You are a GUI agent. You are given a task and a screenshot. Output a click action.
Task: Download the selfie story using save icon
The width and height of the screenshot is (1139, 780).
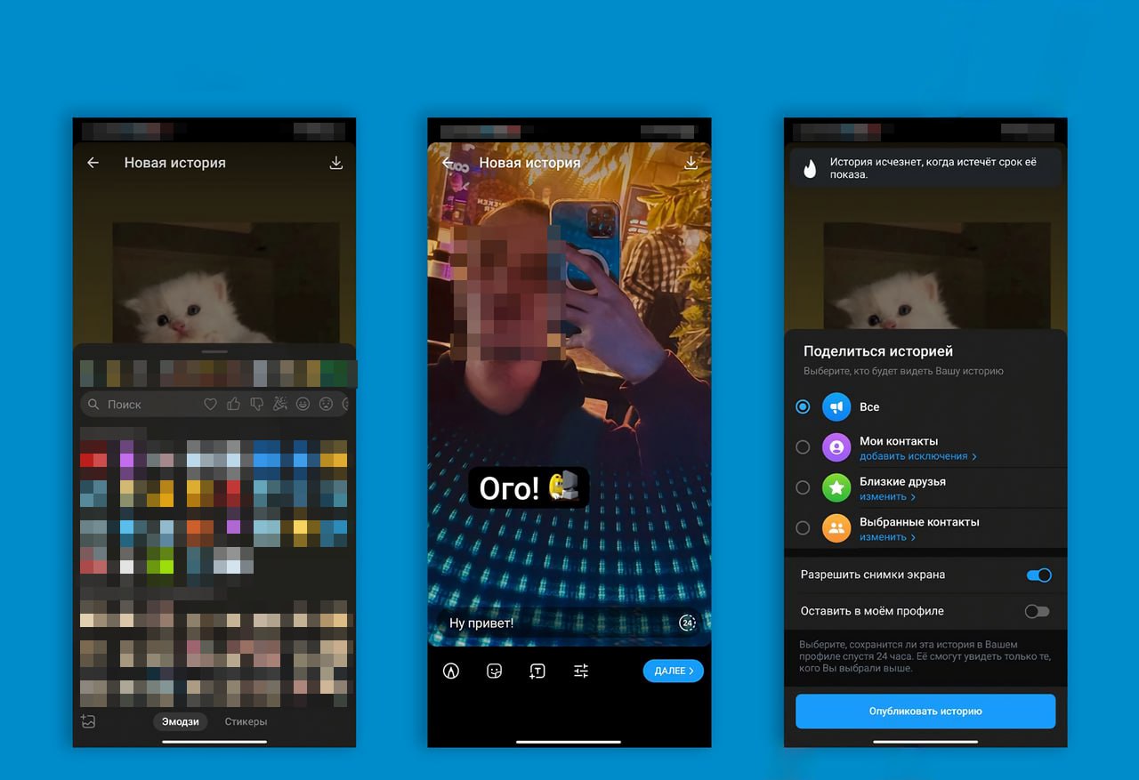(x=691, y=163)
